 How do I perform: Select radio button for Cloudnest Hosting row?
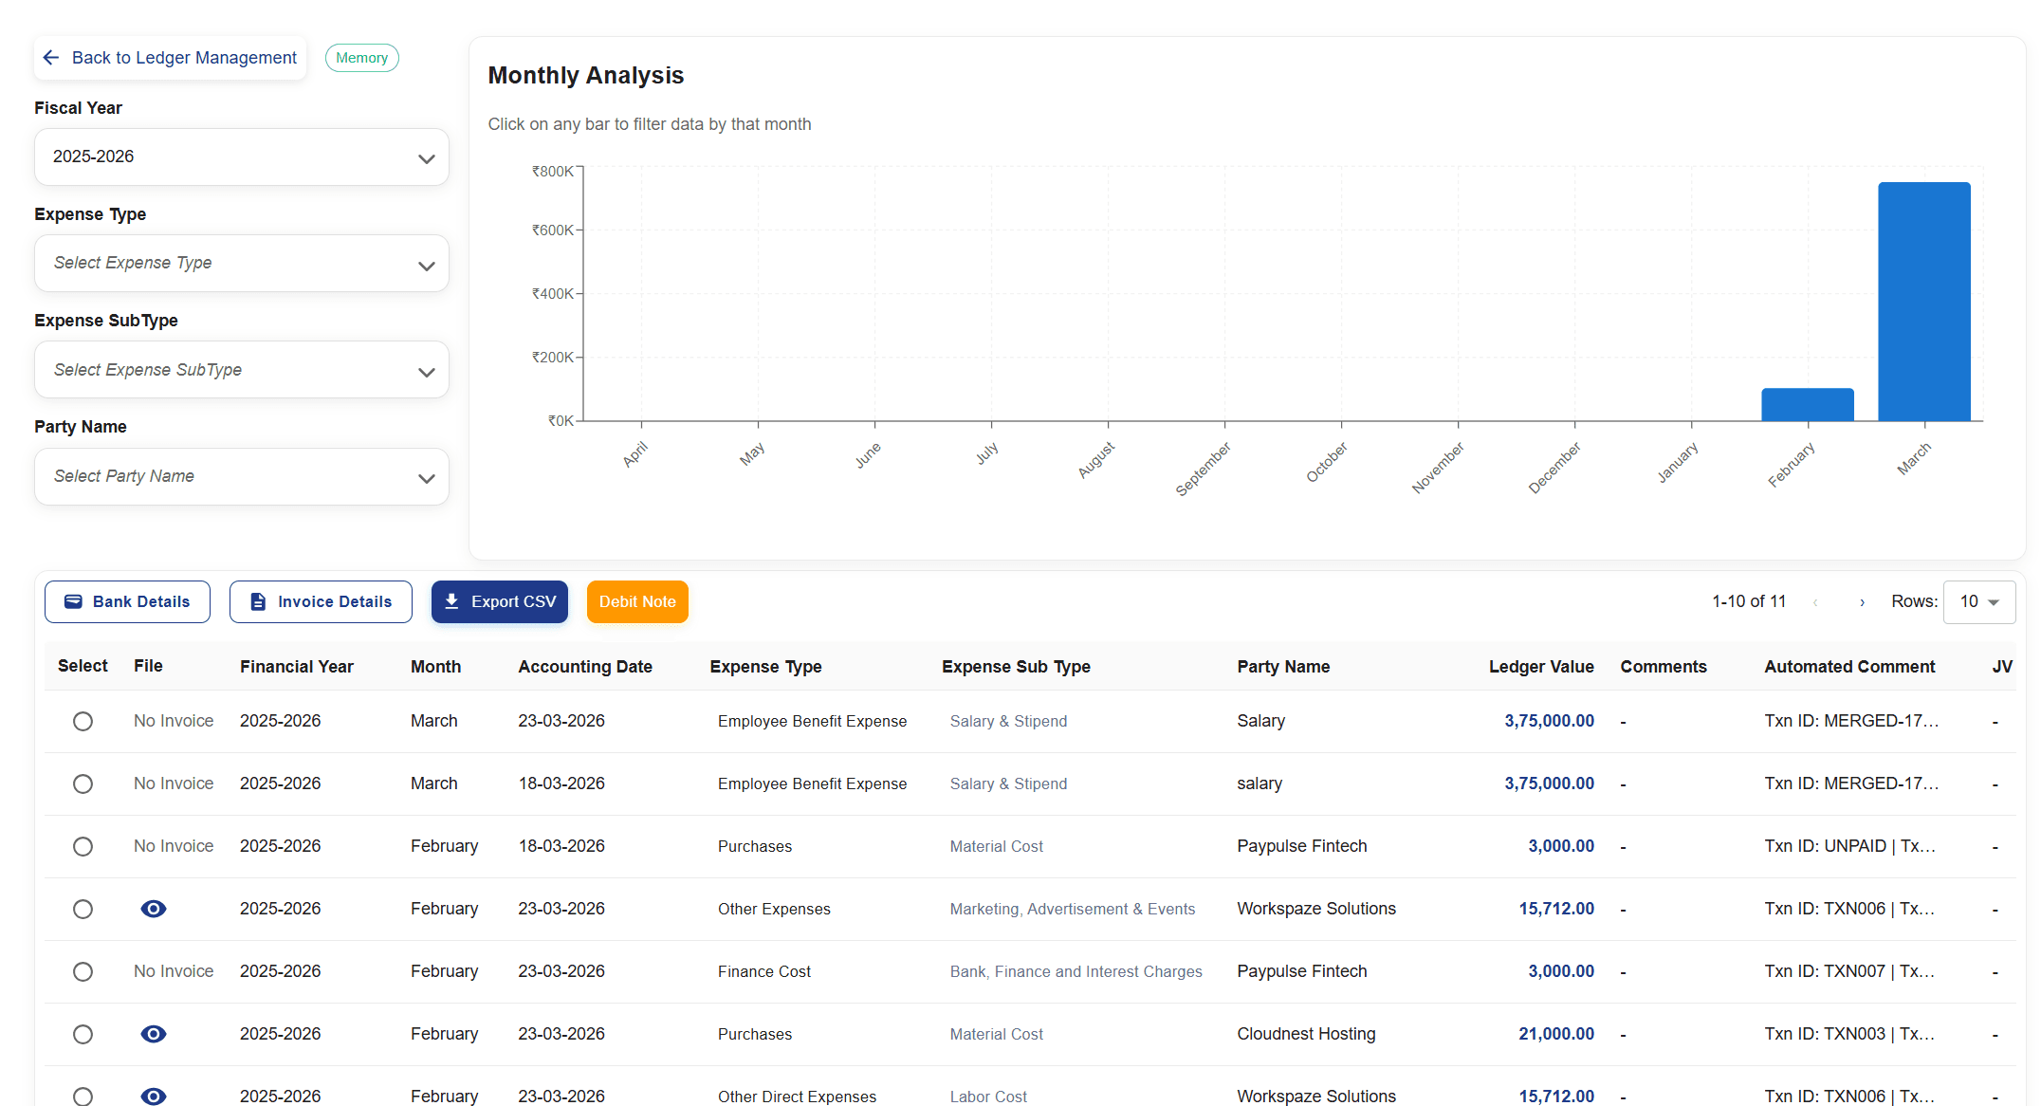[83, 1034]
